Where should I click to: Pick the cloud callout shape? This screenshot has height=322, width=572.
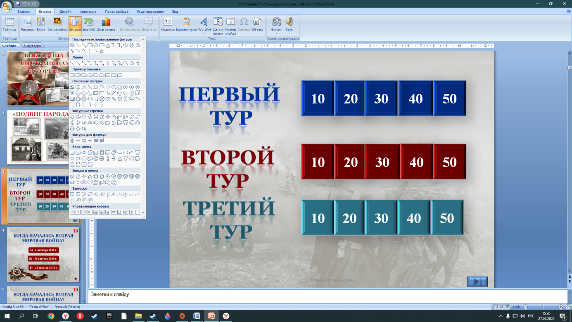90,194
